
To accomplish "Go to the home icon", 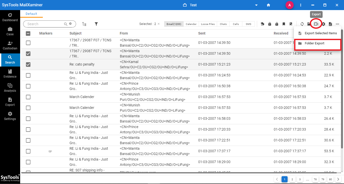I will tap(268, 5).
